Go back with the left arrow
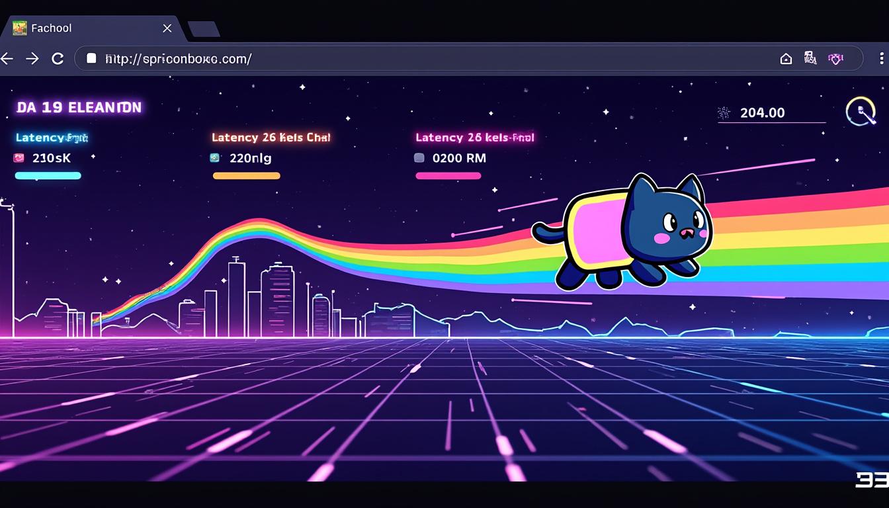Image resolution: width=889 pixels, height=508 pixels. pos(7,59)
